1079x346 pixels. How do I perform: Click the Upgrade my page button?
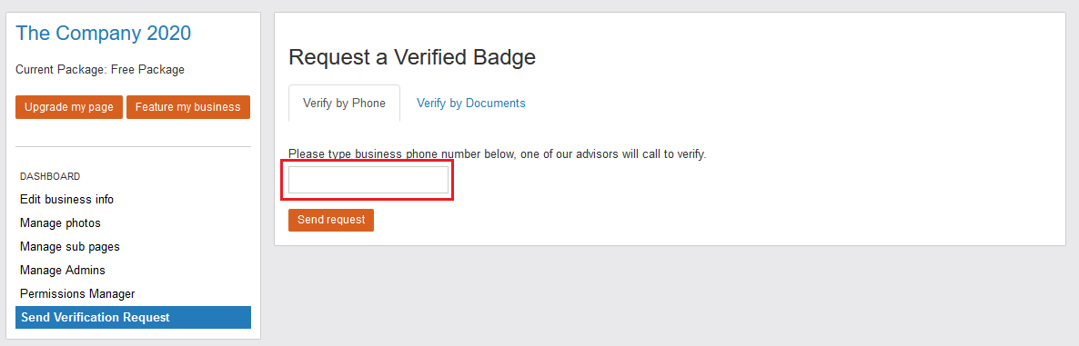click(x=69, y=107)
